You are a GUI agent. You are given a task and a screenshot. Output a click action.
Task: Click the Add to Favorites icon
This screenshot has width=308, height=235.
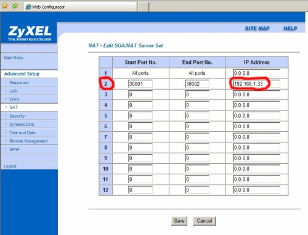(15, 6)
